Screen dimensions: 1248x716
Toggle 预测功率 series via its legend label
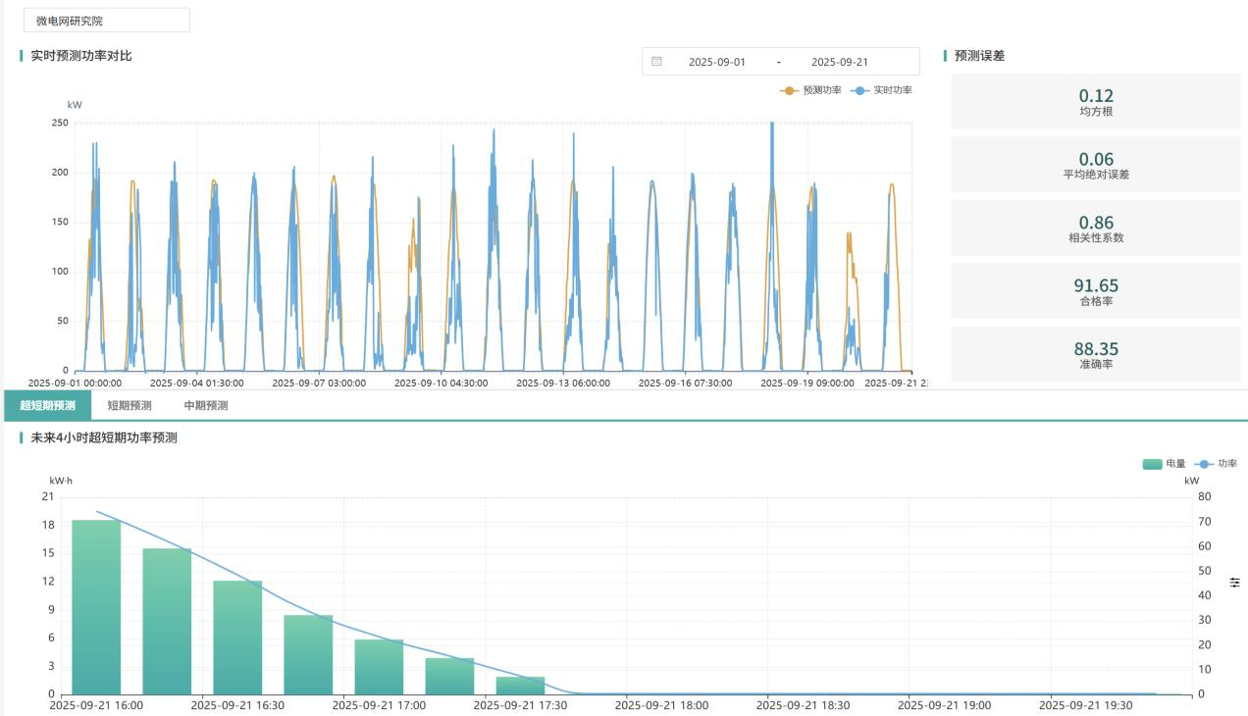click(821, 90)
